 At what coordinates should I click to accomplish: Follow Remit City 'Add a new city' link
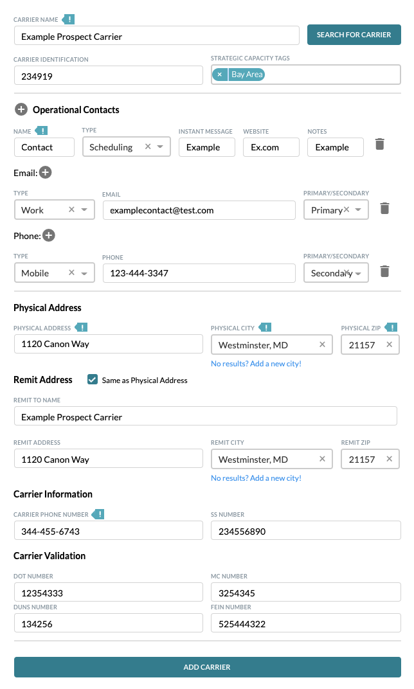point(256,478)
